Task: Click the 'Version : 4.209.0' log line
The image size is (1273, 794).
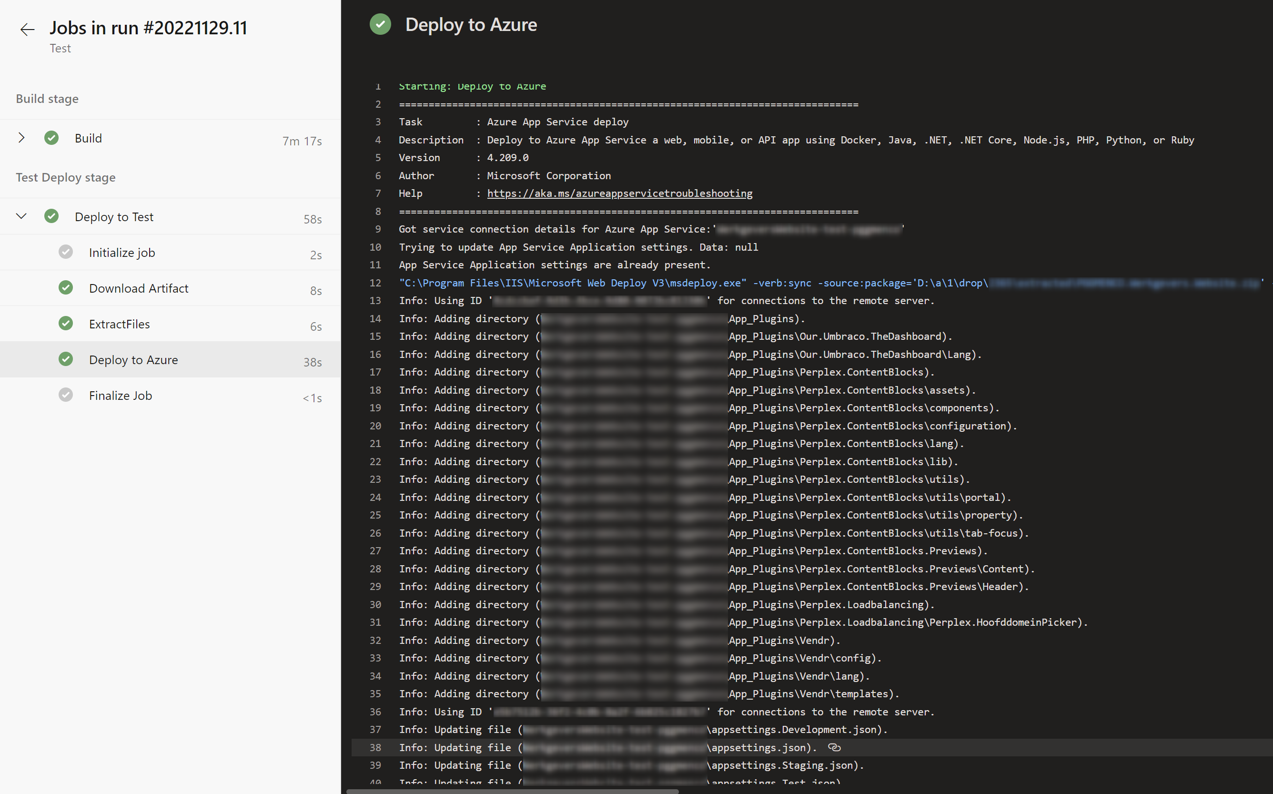Action: point(464,158)
